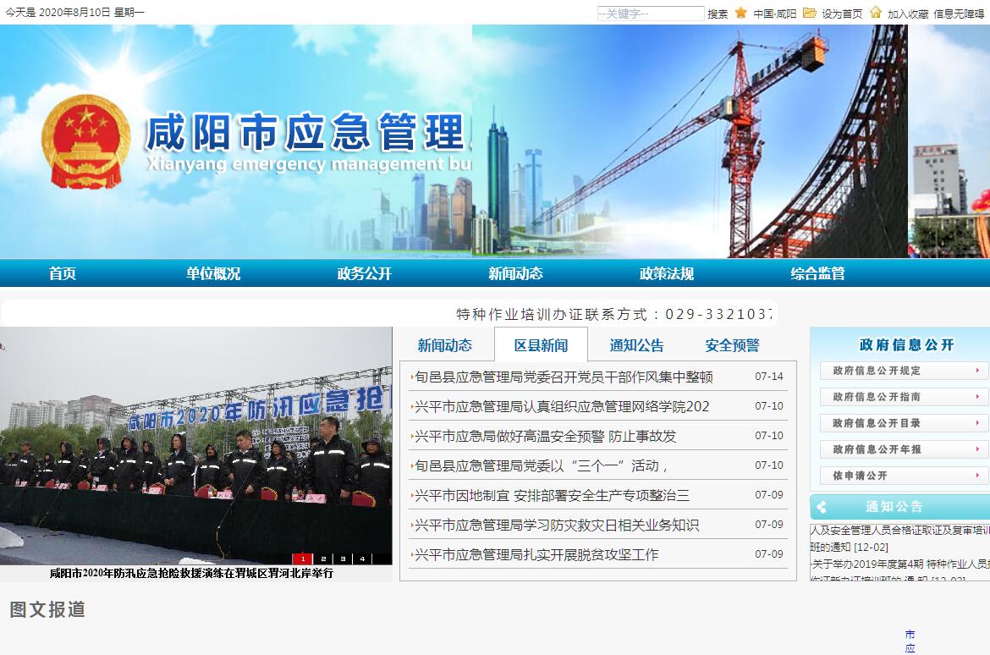Viewport: 990px width, 655px height.
Task: Open article 旬邑县应急管理局党委召开党员干部作风集中整顿
Action: (x=564, y=377)
